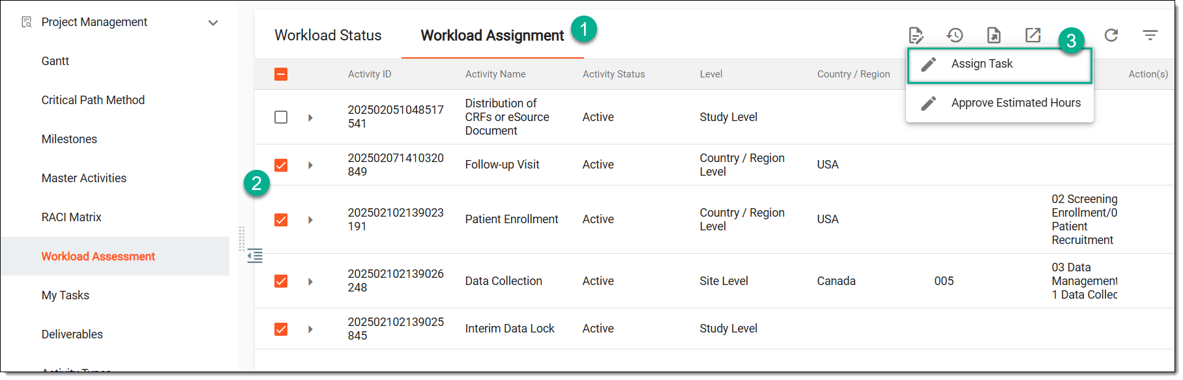Sort by Level column header
The width and height of the screenshot is (1183, 380).
point(711,74)
